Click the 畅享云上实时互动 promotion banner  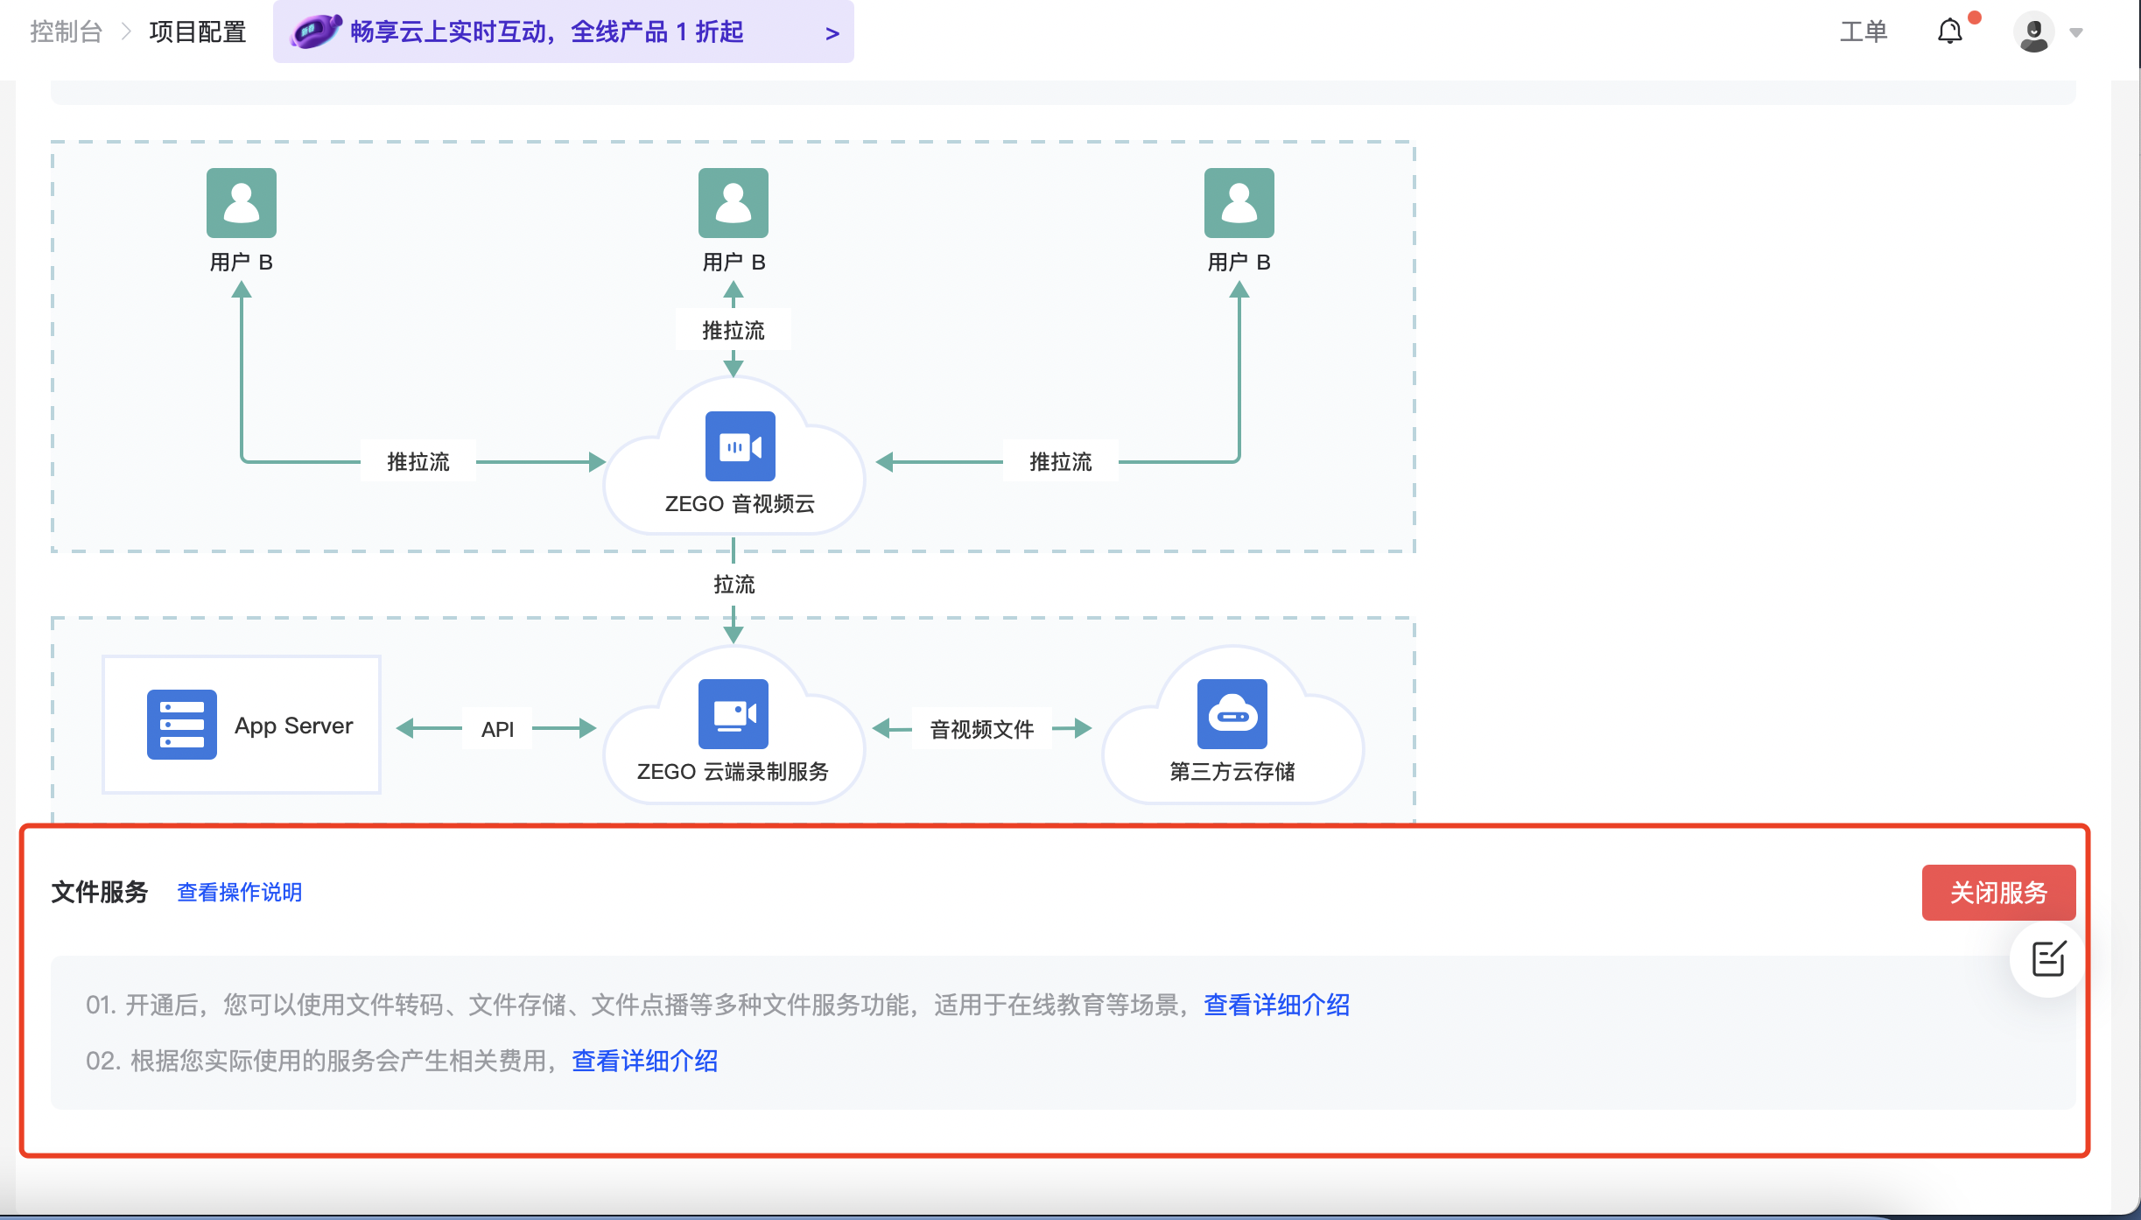pos(546,32)
